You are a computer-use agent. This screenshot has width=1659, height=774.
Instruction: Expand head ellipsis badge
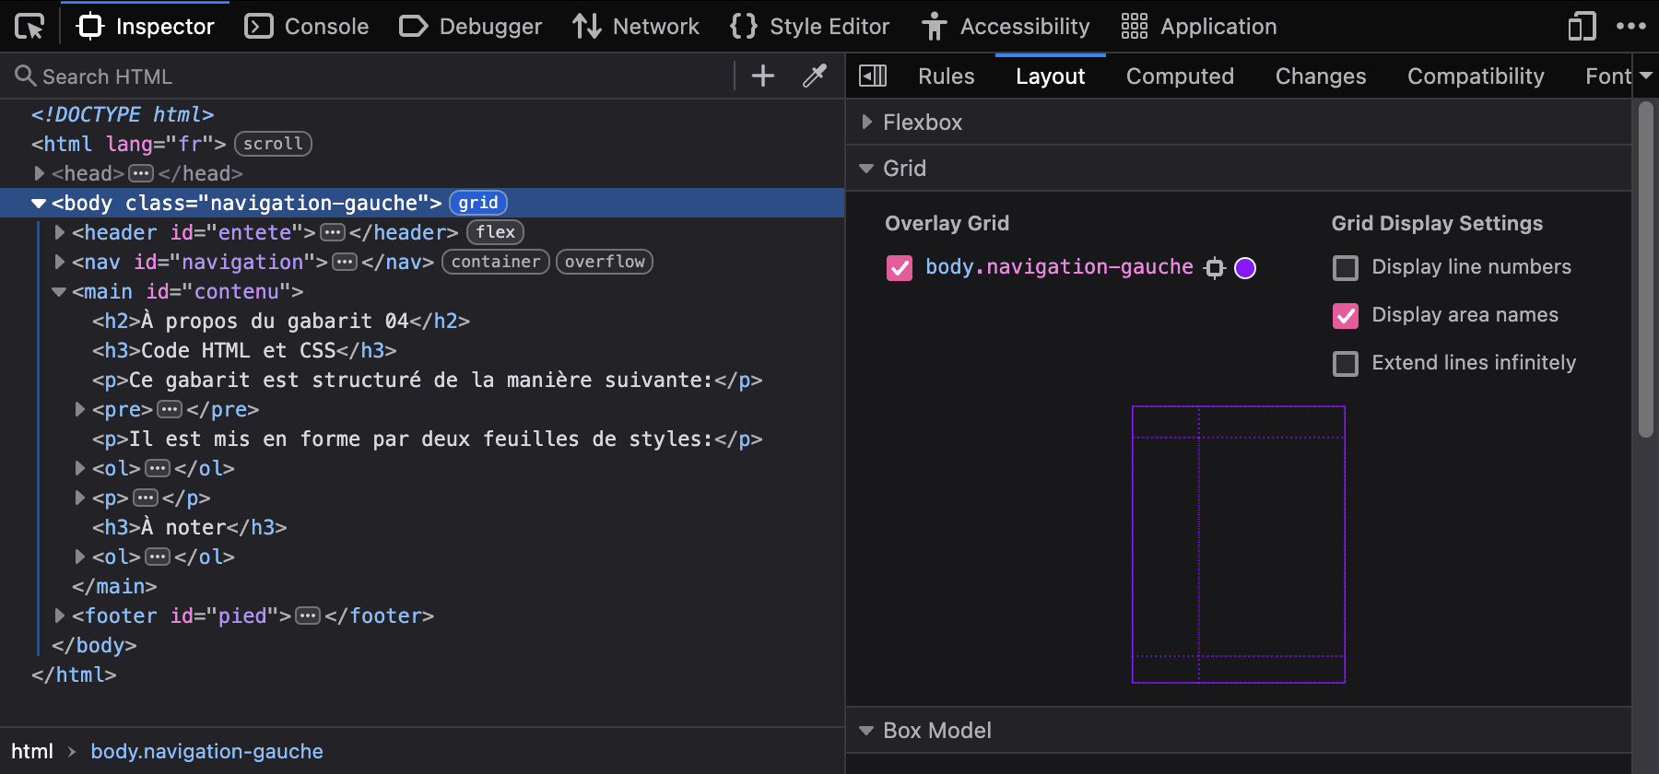[141, 173]
